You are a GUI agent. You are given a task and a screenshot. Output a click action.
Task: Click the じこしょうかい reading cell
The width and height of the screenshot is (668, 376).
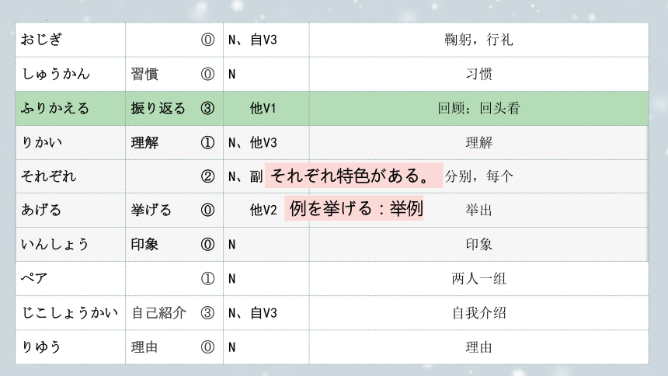coord(70,313)
